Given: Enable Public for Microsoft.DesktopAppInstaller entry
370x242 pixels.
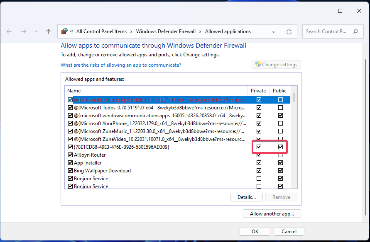Looking at the screenshot, I should click(281, 100).
